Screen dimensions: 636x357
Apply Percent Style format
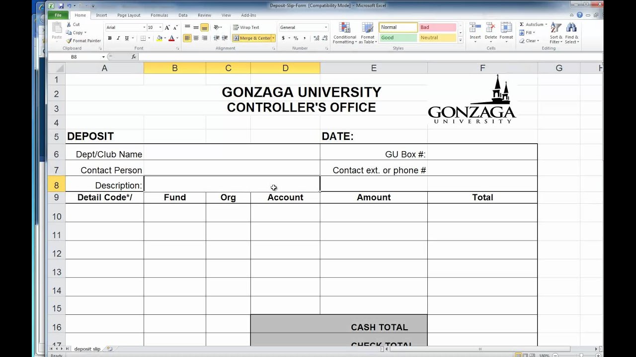point(296,38)
